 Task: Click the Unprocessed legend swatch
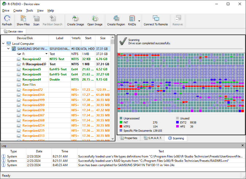[121, 118]
